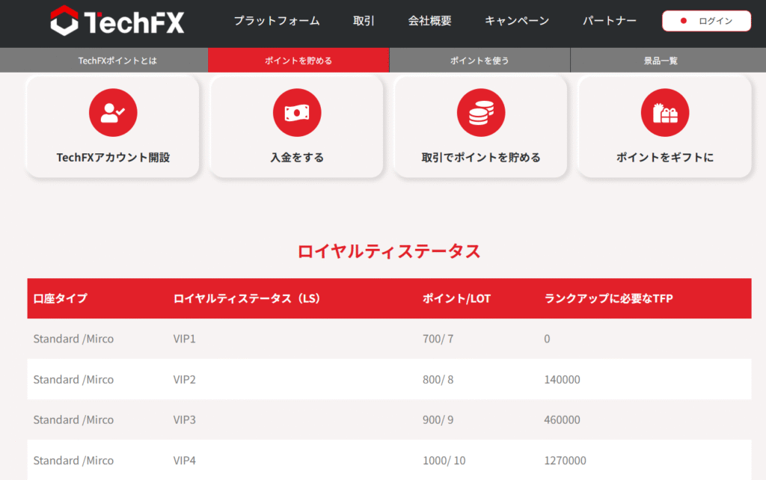Click the TechFXアカウント開設 card label
The image size is (766, 480).
113,158
